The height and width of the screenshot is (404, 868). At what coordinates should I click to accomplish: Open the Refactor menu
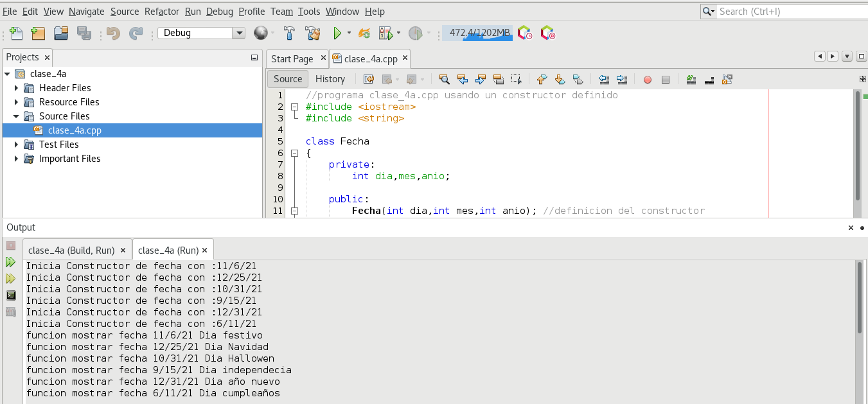[162, 12]
